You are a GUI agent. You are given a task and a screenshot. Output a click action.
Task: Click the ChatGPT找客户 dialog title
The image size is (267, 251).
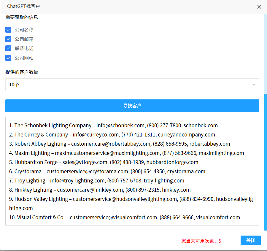23,7
